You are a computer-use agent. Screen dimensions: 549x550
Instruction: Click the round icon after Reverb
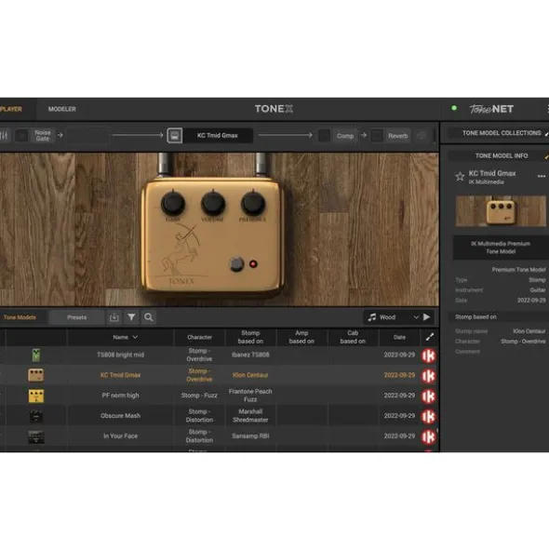pyautogui.click(x=422, y=135)
